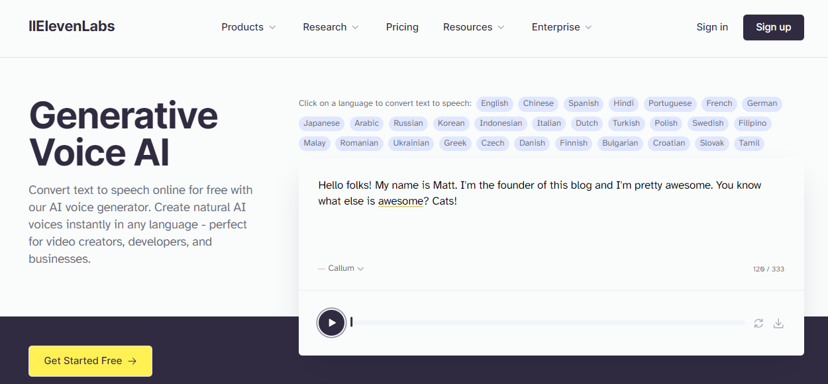Image resolution: width=828 pixels, height=384 pixels.
Task: Click the Croatian language chip
Action: [669, 143]
